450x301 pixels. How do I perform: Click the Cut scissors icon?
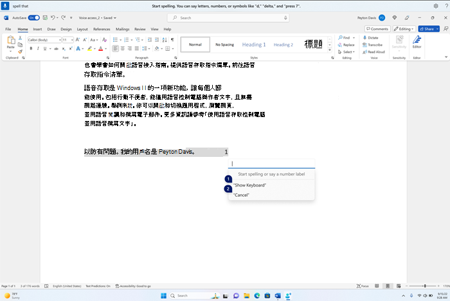(20, 38)
